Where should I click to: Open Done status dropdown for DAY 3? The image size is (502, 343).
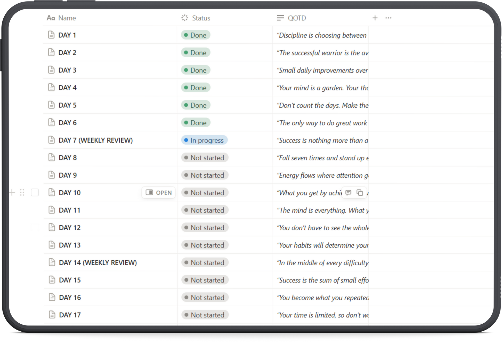pyautogui.click(x=196, y=70)
